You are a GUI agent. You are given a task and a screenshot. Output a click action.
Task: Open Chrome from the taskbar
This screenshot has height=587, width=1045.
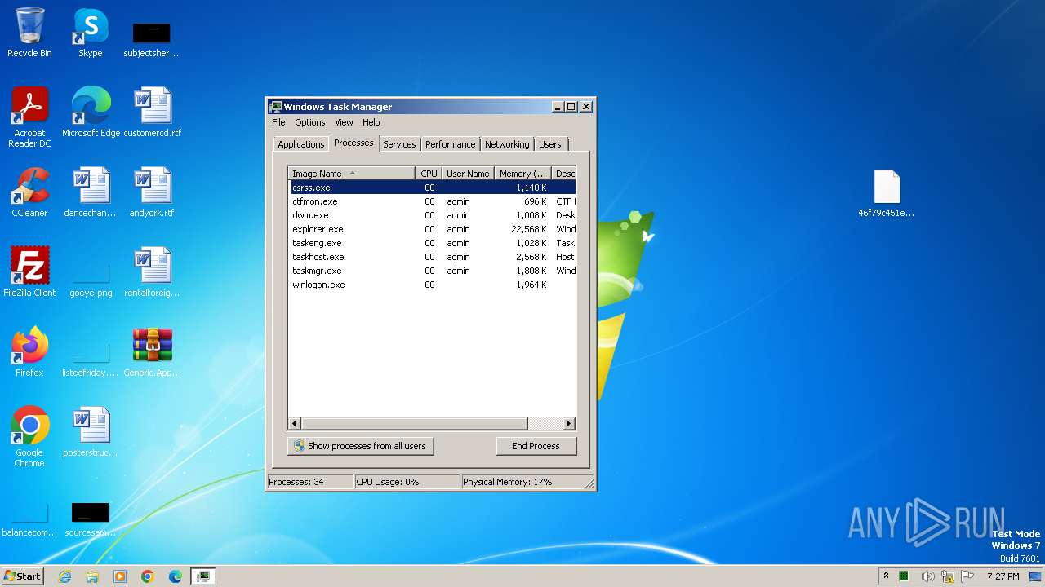[148, 576]
